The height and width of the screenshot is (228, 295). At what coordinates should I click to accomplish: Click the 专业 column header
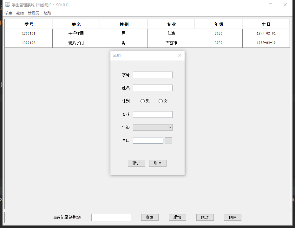click(x=171, y=24)
